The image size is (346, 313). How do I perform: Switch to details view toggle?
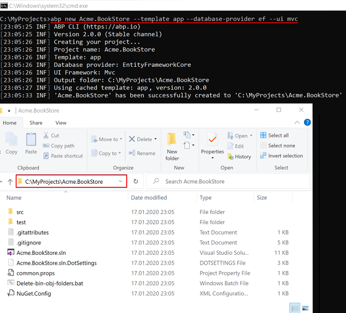[x=295, y=308]
